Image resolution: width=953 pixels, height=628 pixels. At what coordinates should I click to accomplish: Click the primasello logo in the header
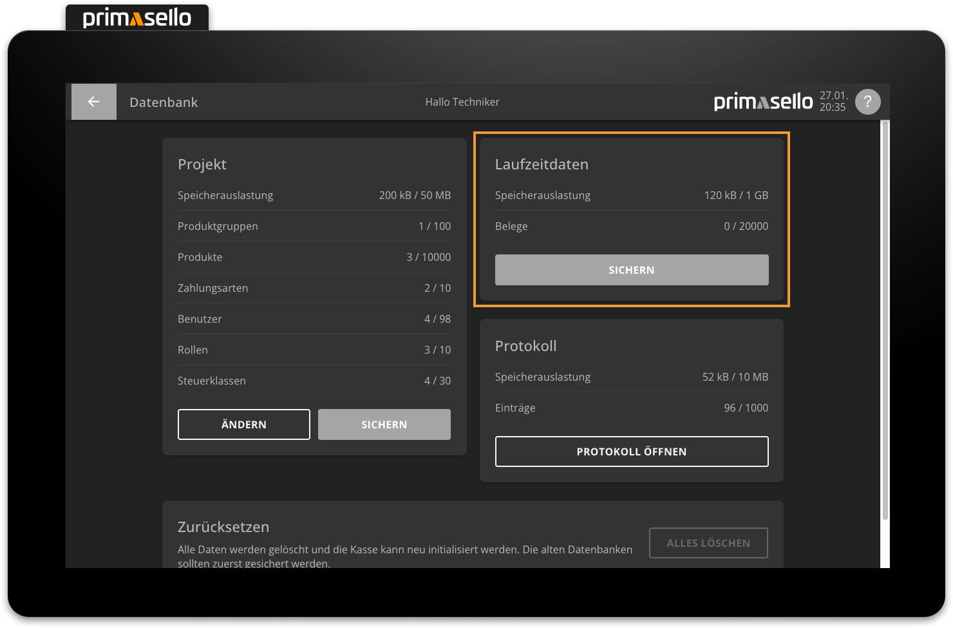pos(763,101)
